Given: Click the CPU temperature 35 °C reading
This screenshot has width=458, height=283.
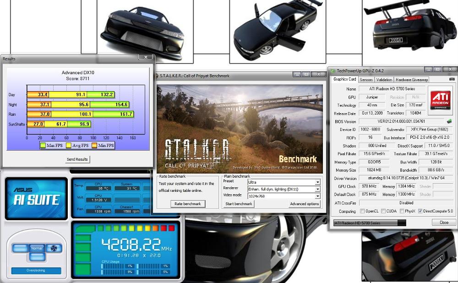Looking at the screenshot, I should point(98,188).
